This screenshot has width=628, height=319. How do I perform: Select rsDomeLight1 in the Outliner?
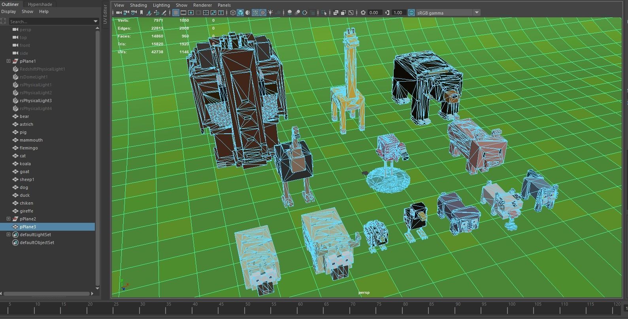34,77
